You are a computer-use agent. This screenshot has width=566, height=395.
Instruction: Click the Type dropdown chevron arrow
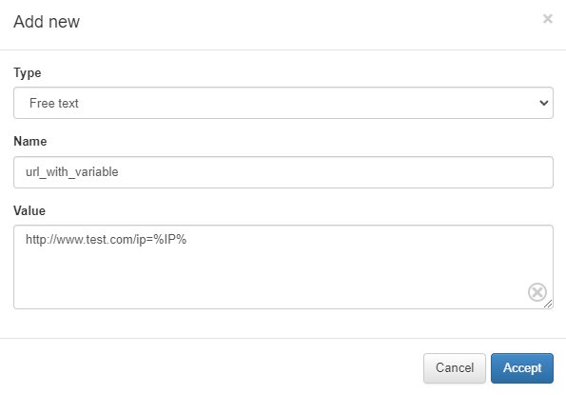(543, 103)
